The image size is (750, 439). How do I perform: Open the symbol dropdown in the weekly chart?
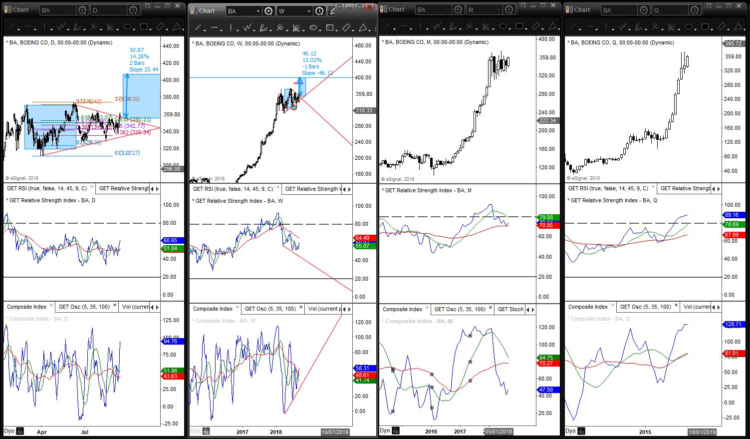[x=258, y=11]
